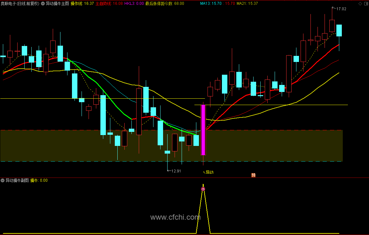Image resolution: width=369 pixels, height=235 pixels.
Task: Click the stock title 奥联电子(日线.前复权)
Action: pos(20,4)
